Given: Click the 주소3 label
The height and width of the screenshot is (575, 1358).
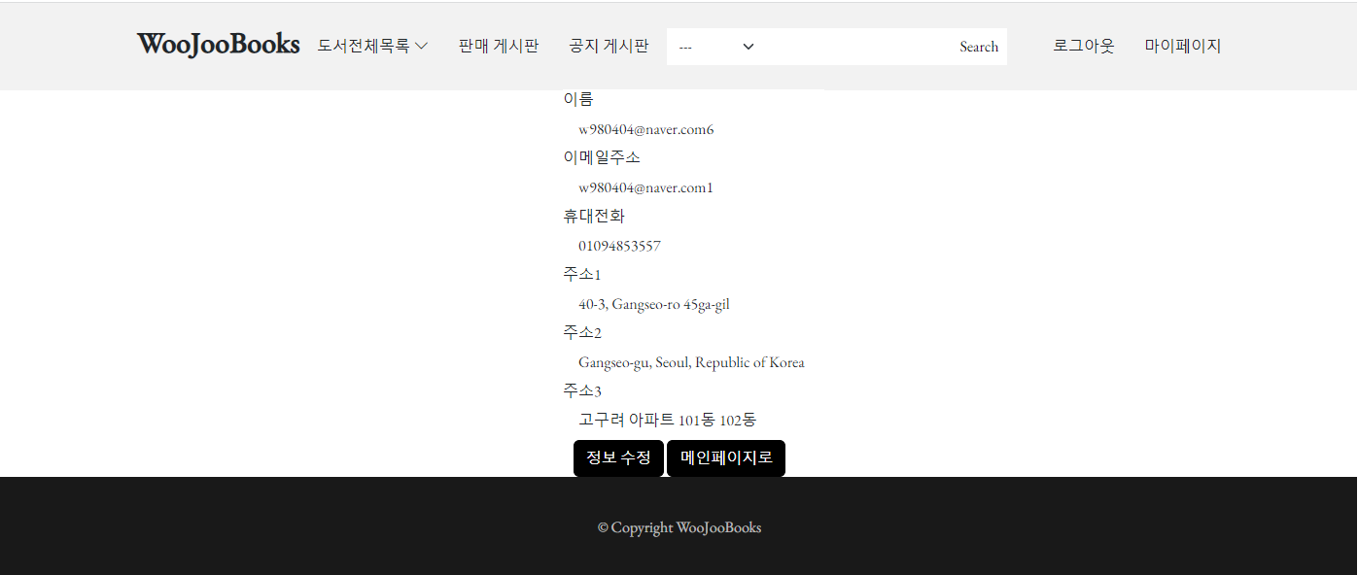Looking at the screenshot, I should [x=582, y=390].
